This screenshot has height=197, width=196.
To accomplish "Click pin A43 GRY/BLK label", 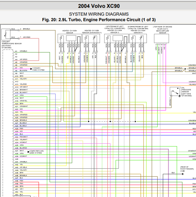I will 21,167.
